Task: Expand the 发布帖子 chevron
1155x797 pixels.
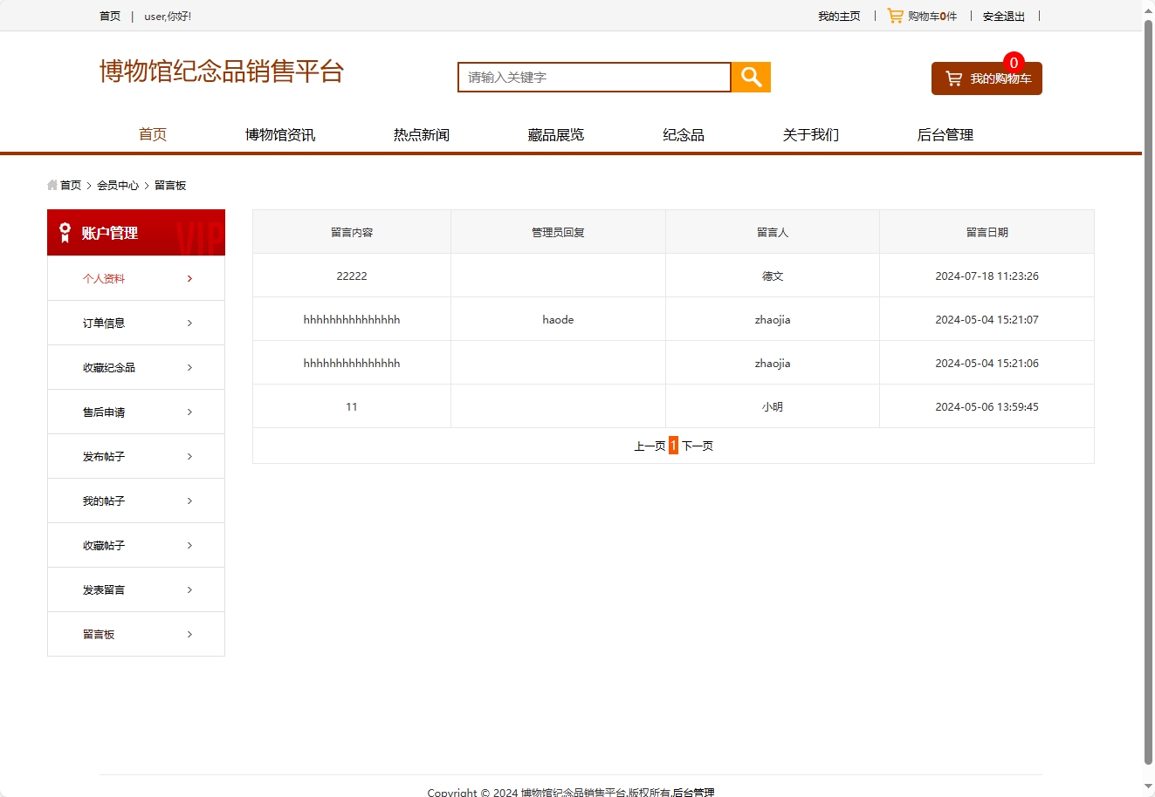Action: [189, 456]
